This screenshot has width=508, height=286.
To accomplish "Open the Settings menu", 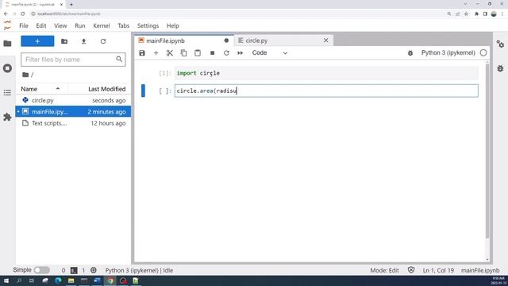I will 148,25.
